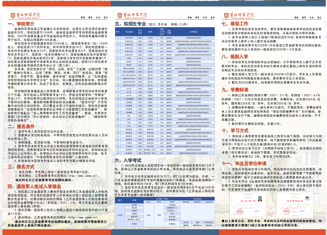Select the 六、入学考试 heading
The height and width of the screenshot is (235, 327).
pyautogui.click(x=128, y=160)
